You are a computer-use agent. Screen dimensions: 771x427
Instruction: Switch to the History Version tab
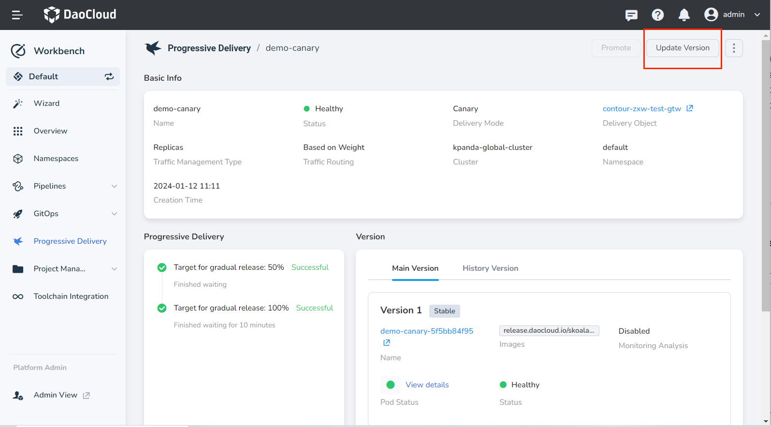click(490, 268)
